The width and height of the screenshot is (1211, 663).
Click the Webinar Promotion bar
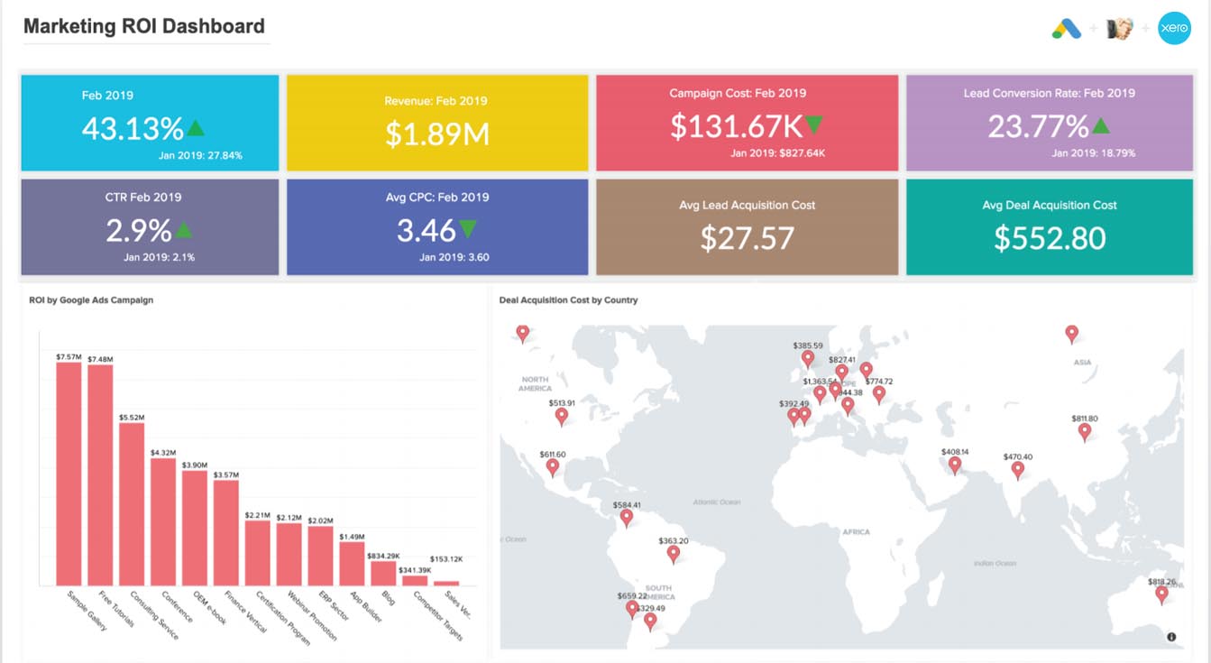(289, 554)
